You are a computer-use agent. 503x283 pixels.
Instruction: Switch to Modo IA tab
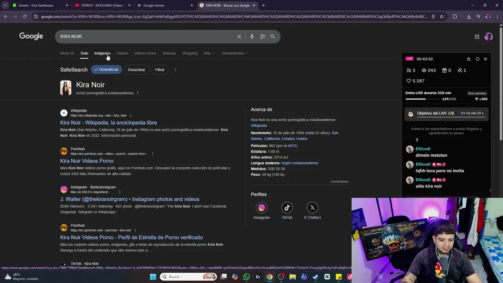pyautogui.click(x=67, y=53)
